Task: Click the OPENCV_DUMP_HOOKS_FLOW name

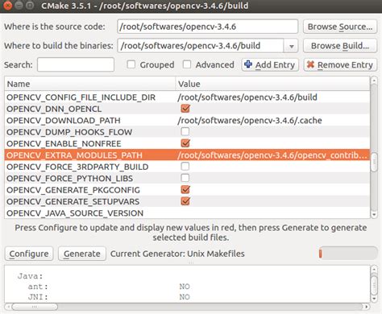Action: (69, 132)
